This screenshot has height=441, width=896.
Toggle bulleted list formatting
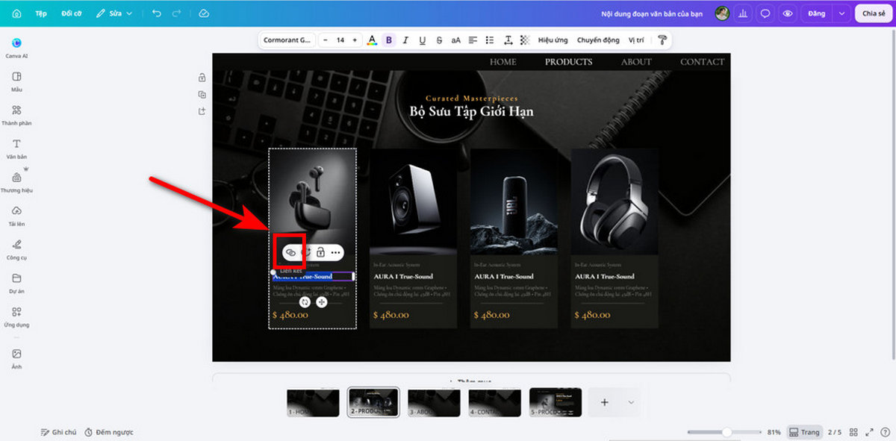490,40
